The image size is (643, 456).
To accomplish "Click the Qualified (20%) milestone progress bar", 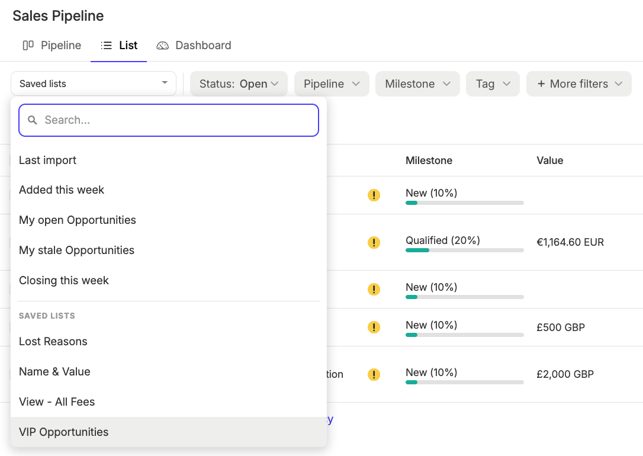I will [465, 250].
